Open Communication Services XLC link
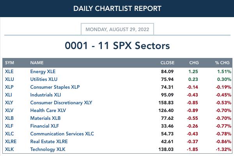Screen dimensions: 234x156 tap(62, 134)
